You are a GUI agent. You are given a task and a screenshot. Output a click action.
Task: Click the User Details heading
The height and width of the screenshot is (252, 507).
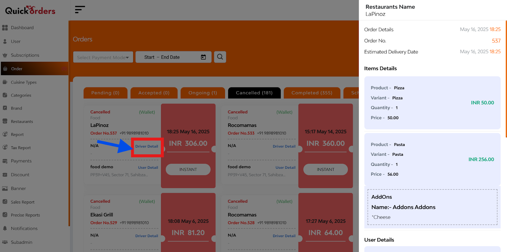(x=379, y=240)
